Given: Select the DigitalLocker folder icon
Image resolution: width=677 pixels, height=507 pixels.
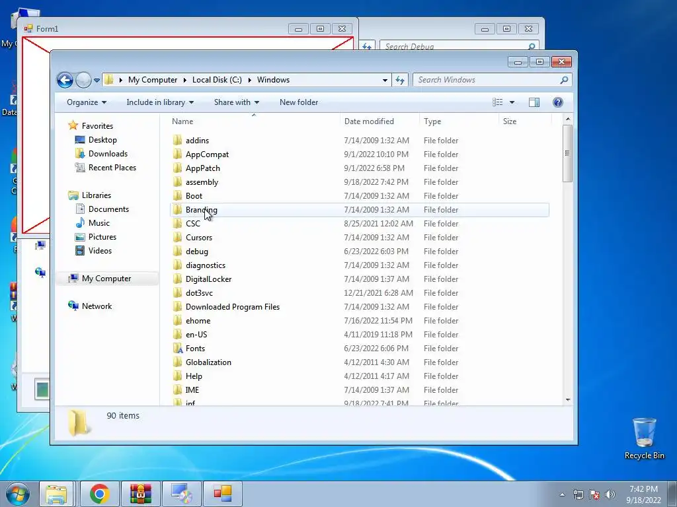Looking at the screenshot, I should 177,279.
